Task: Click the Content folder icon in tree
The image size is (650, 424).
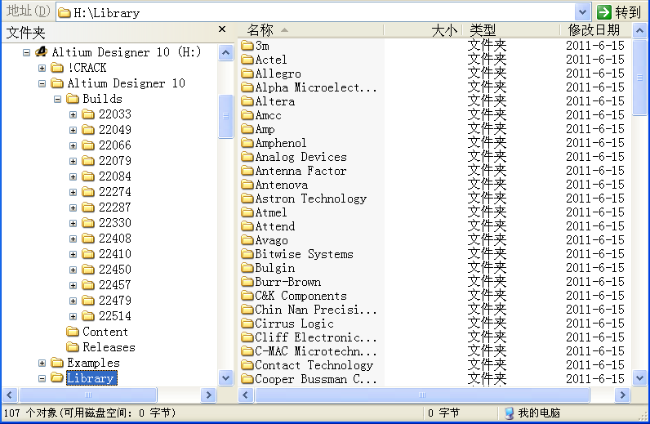Action: 73,332
